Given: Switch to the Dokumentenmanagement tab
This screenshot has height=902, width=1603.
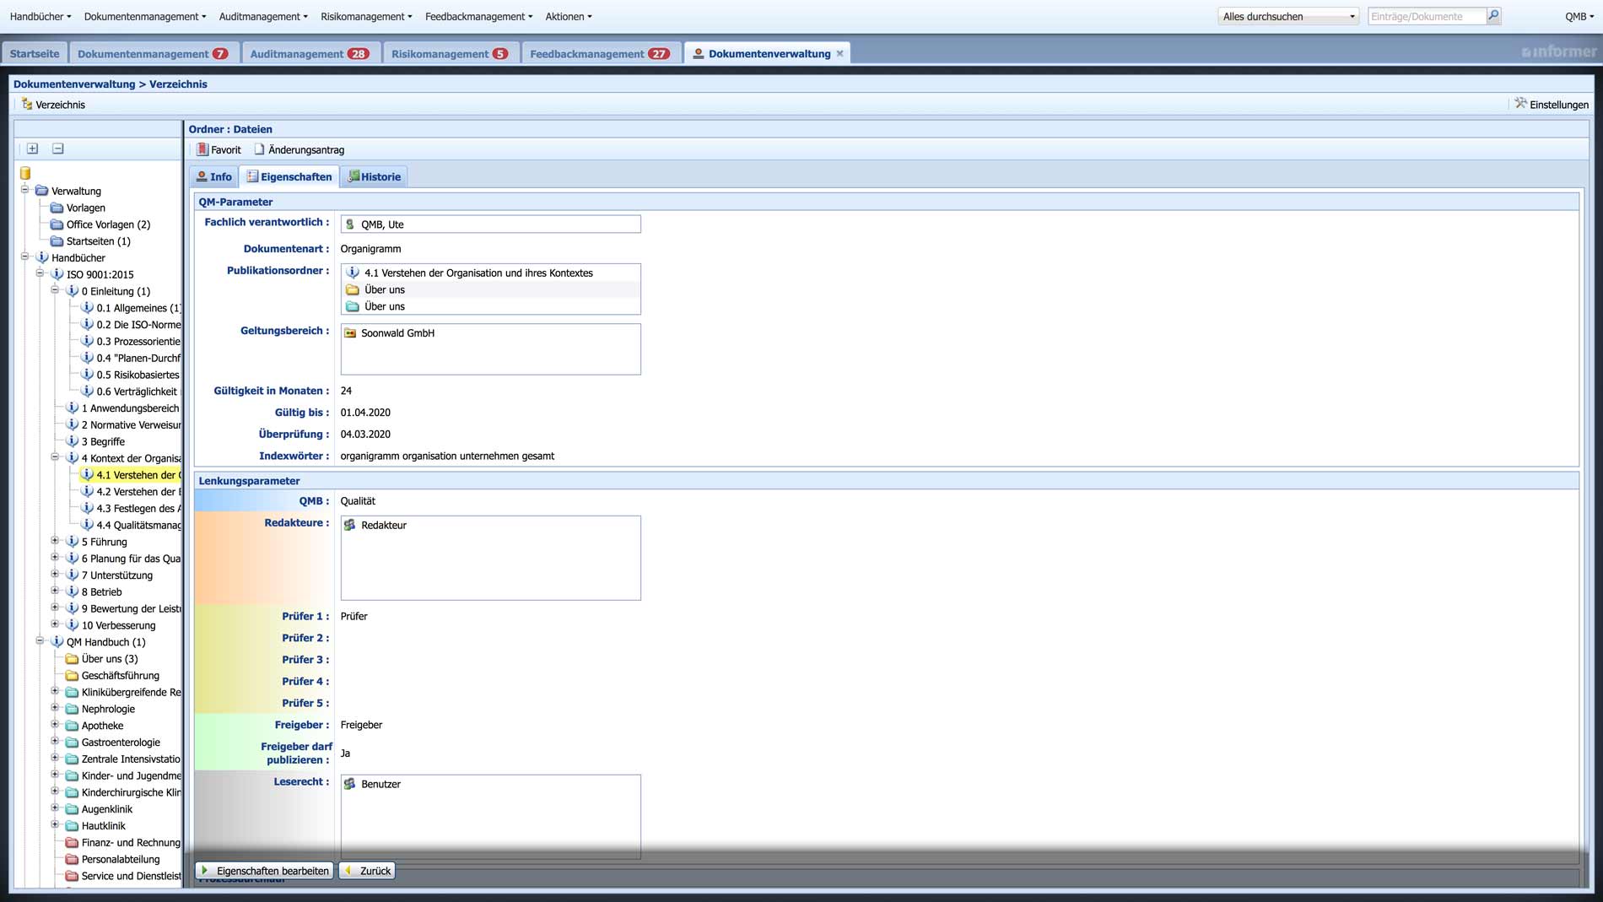Looking at the screenshot, I should 154,53.
